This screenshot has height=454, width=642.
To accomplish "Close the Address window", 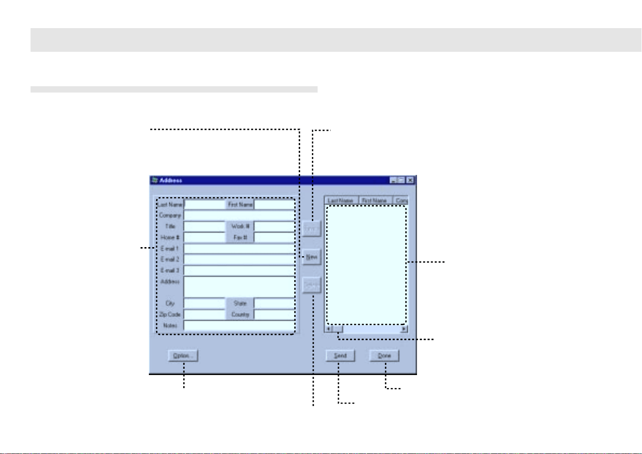I will point(410,180).
